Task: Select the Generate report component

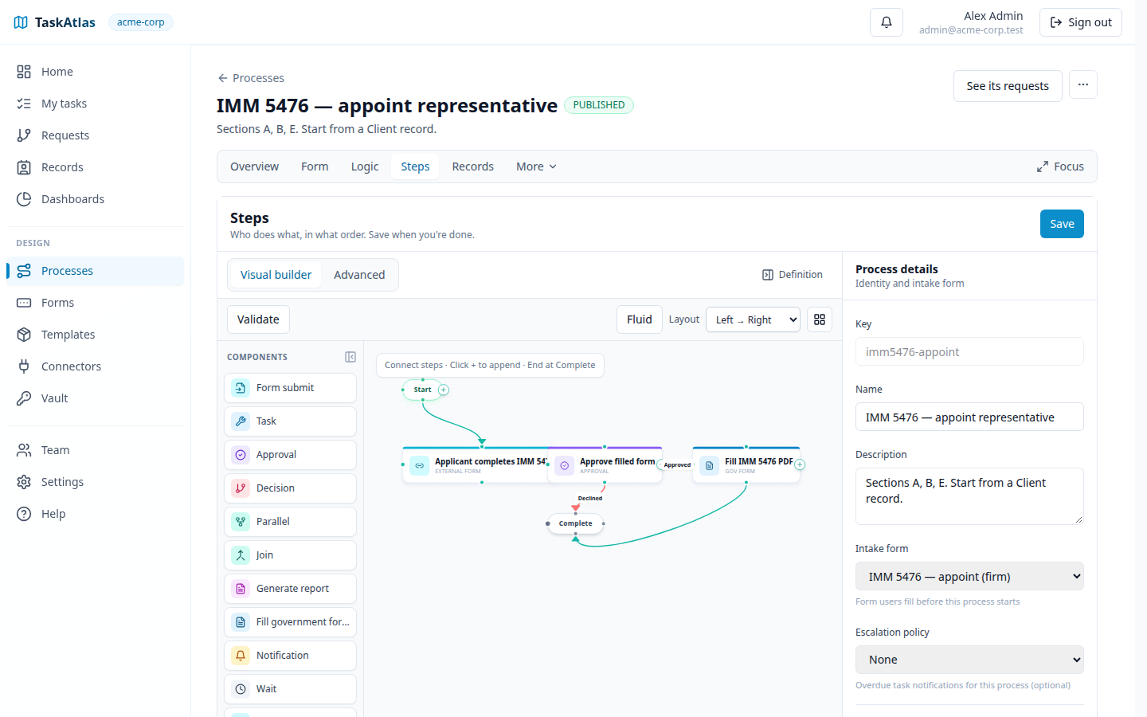Action: click(x=290, y=589)
